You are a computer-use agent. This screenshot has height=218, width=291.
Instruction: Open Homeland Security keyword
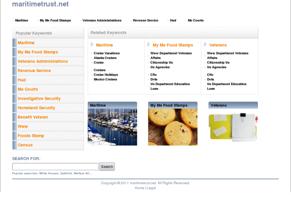coord(36,108)
